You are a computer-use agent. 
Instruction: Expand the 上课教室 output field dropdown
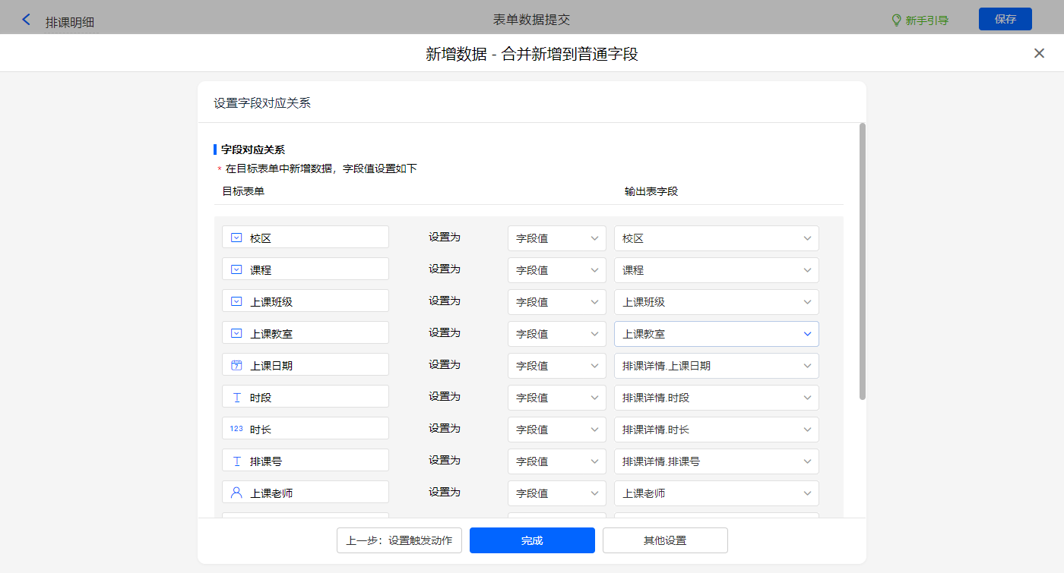click(716, 334)
